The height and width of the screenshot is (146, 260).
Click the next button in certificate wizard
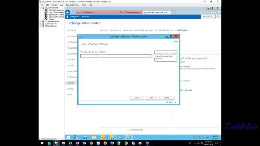tap(152, 98)
